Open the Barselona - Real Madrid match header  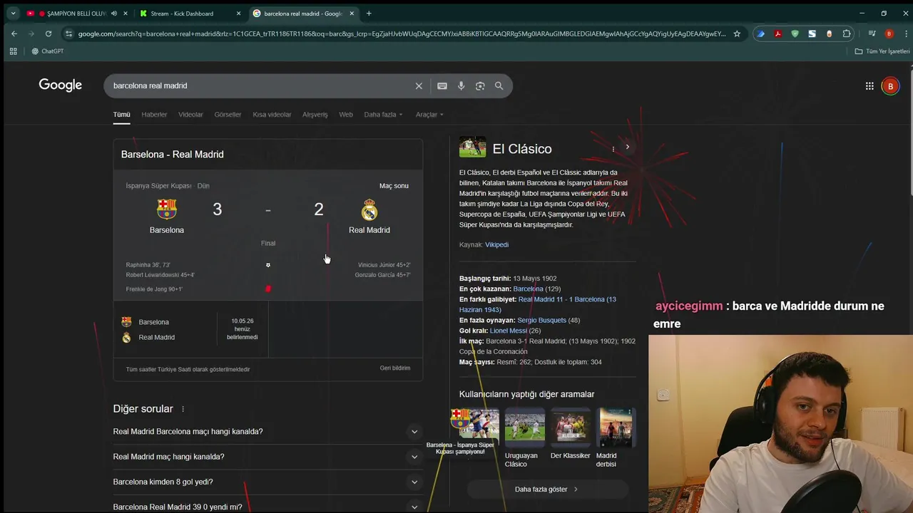[267, 154]
